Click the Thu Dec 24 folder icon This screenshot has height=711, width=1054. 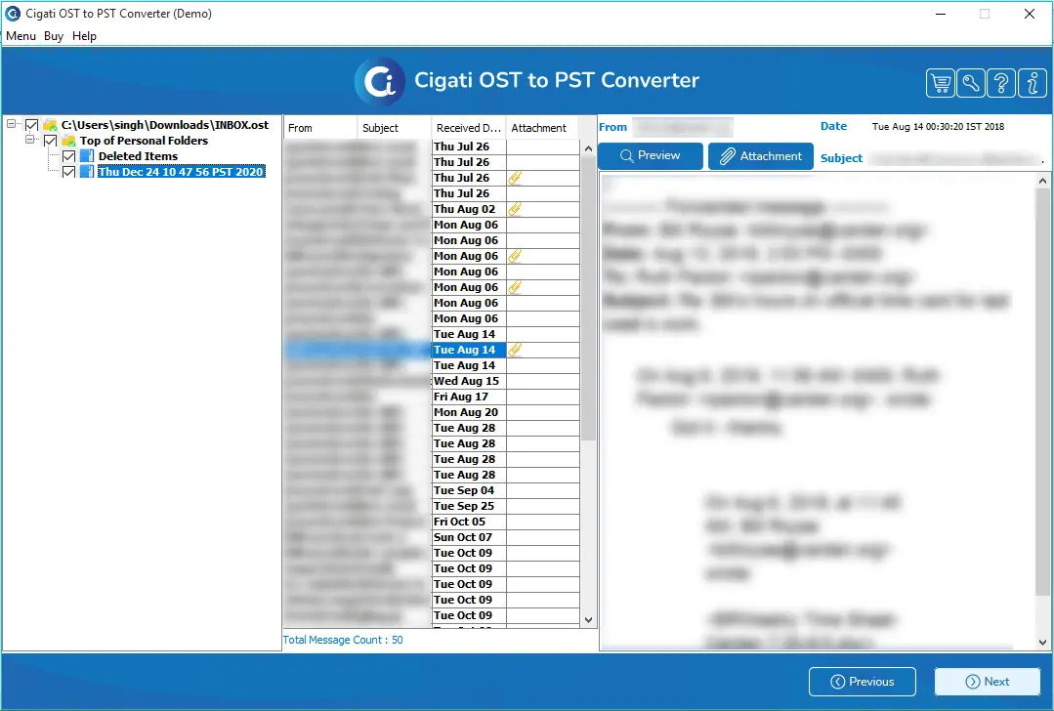coord(87,172)
